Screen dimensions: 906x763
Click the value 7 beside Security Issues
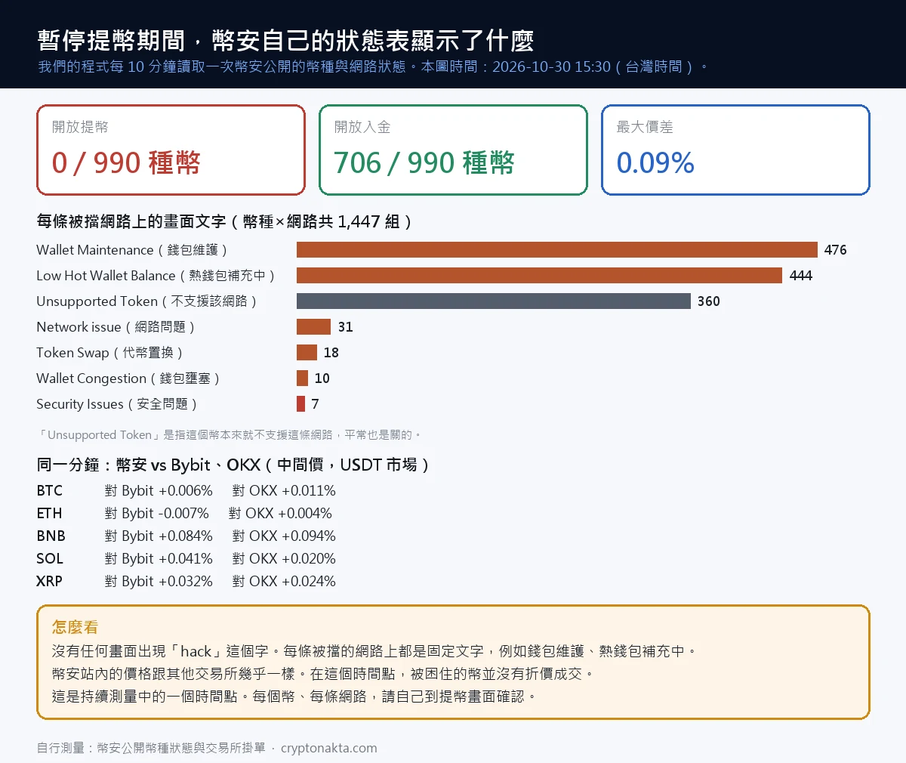(x=316, y=404)
